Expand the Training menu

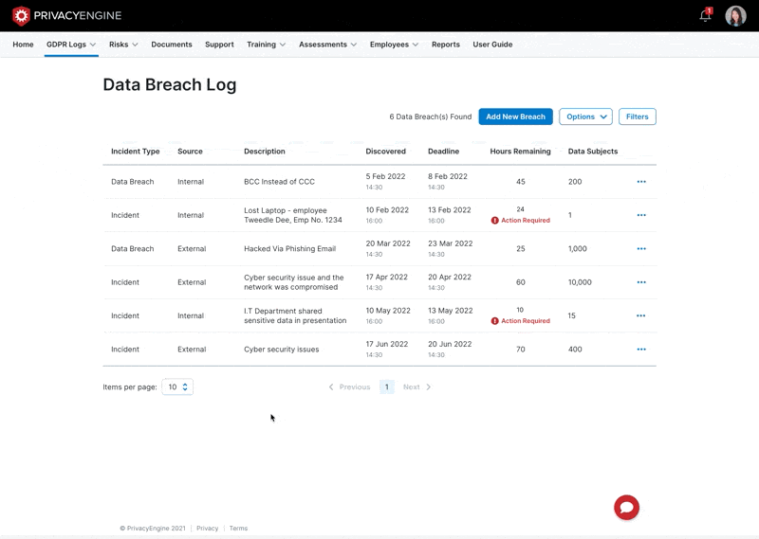[x=267, y=45]
